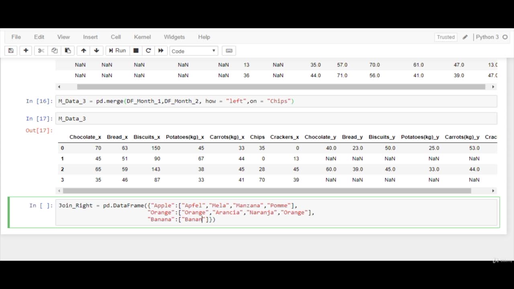The height and width of the screenshot is (289, 514).
Task: Click Out[17] horizontal scrollbar thumb
Action: 267,191
